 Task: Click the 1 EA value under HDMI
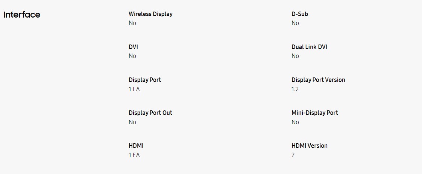pos(134,155)
